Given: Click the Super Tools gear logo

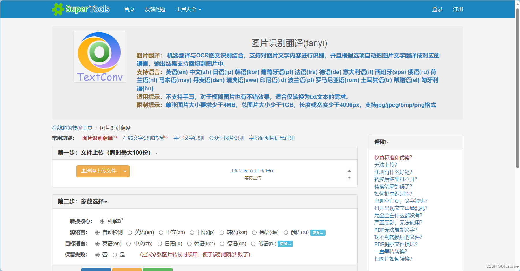Looking at the screenshot, I should click(x=58, y=9).
